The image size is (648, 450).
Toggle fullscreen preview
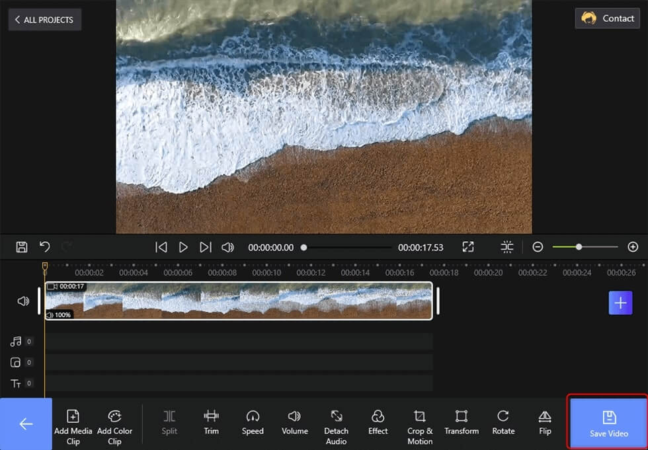[x=468, y=247]
